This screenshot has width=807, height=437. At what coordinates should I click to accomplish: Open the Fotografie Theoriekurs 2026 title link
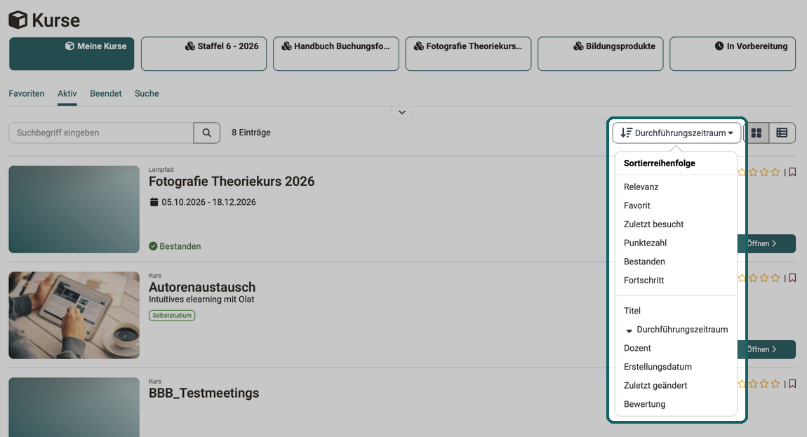(232, 182)
